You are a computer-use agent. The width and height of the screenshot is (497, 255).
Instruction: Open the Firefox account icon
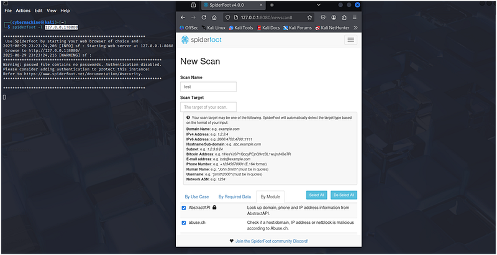334,17
